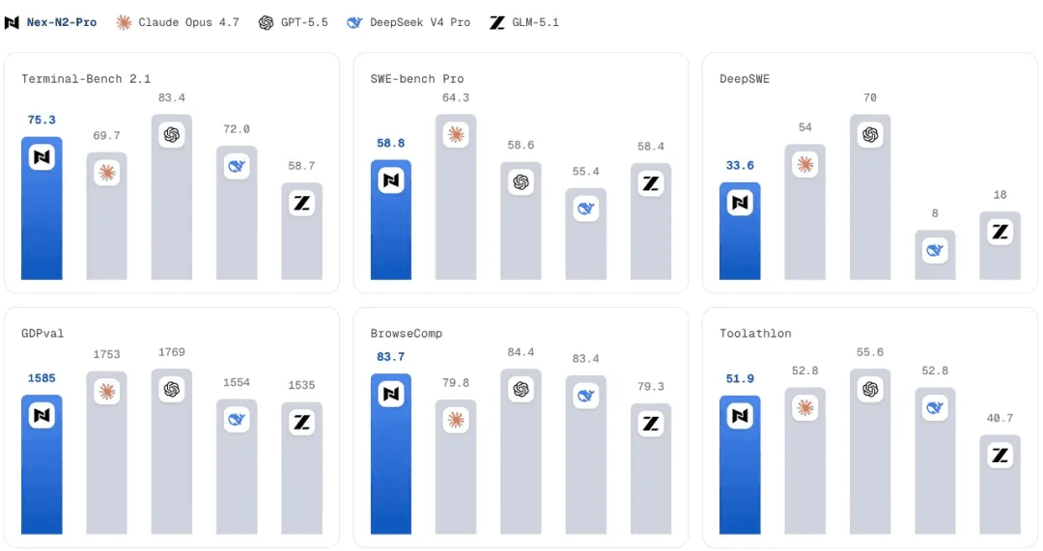The image size is (1043, 551).
Task: Click GLM Z icon on the Toolathlon bar
Action: coord(1000,455)
